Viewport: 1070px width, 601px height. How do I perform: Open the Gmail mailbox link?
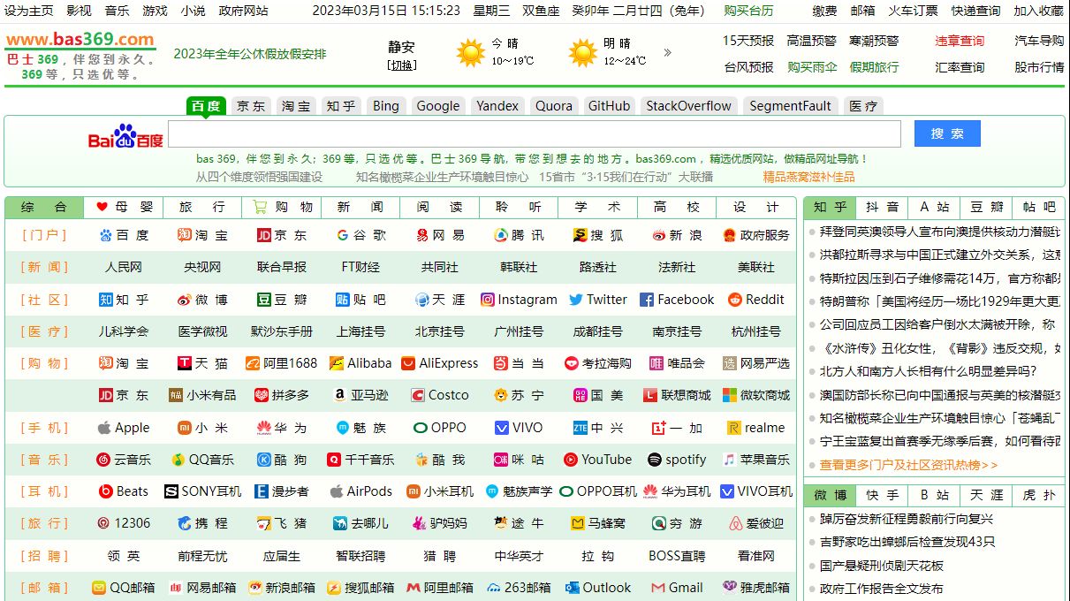(677, 588)
